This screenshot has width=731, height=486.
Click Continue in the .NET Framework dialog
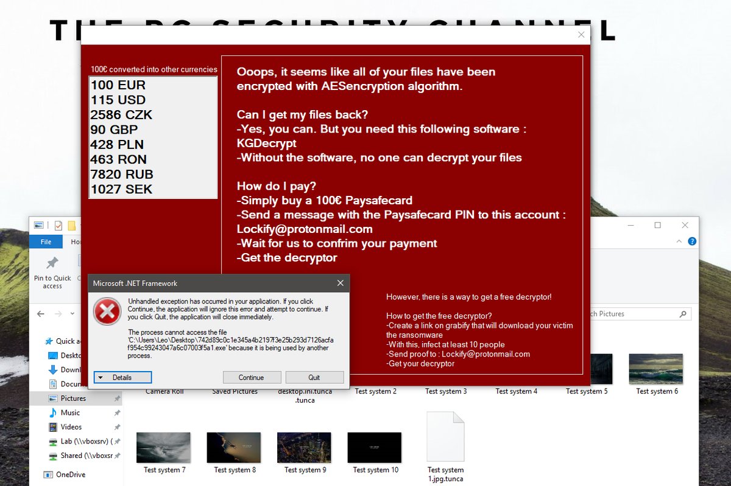[252, 377]
